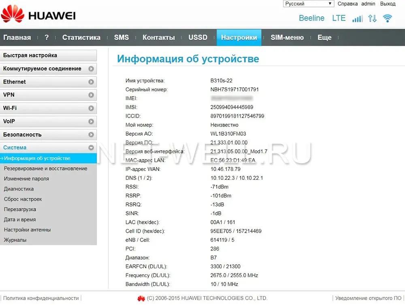
Task: Open the SMS tab
Action: click(x=121, y=38)
